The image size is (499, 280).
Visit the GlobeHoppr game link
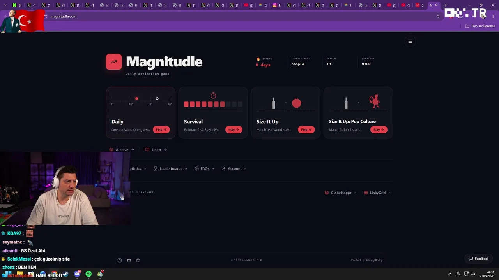340,193
